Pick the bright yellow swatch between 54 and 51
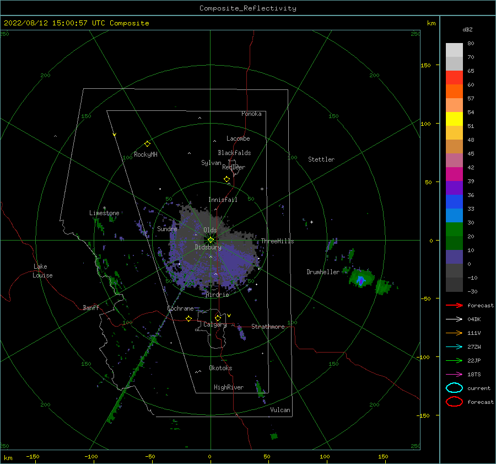 pyautogui.click(x=454, y=119)
